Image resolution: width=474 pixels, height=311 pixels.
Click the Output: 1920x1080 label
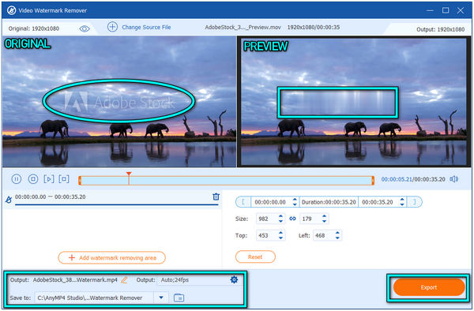click(x=441, y=29)
